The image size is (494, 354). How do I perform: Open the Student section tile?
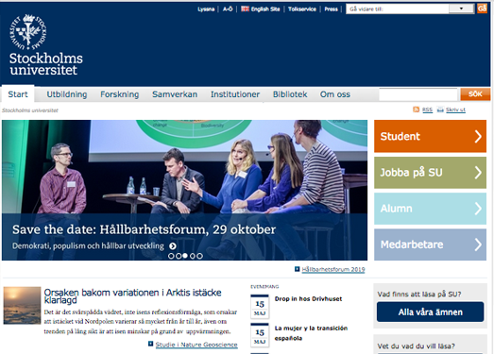pos(430,136)
